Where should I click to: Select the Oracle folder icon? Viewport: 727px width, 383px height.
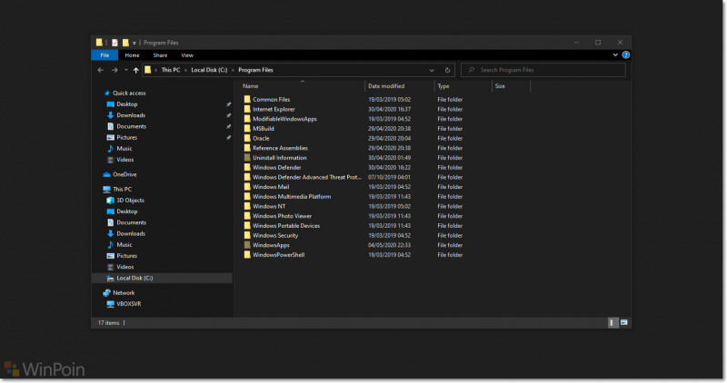click(247, 138)
